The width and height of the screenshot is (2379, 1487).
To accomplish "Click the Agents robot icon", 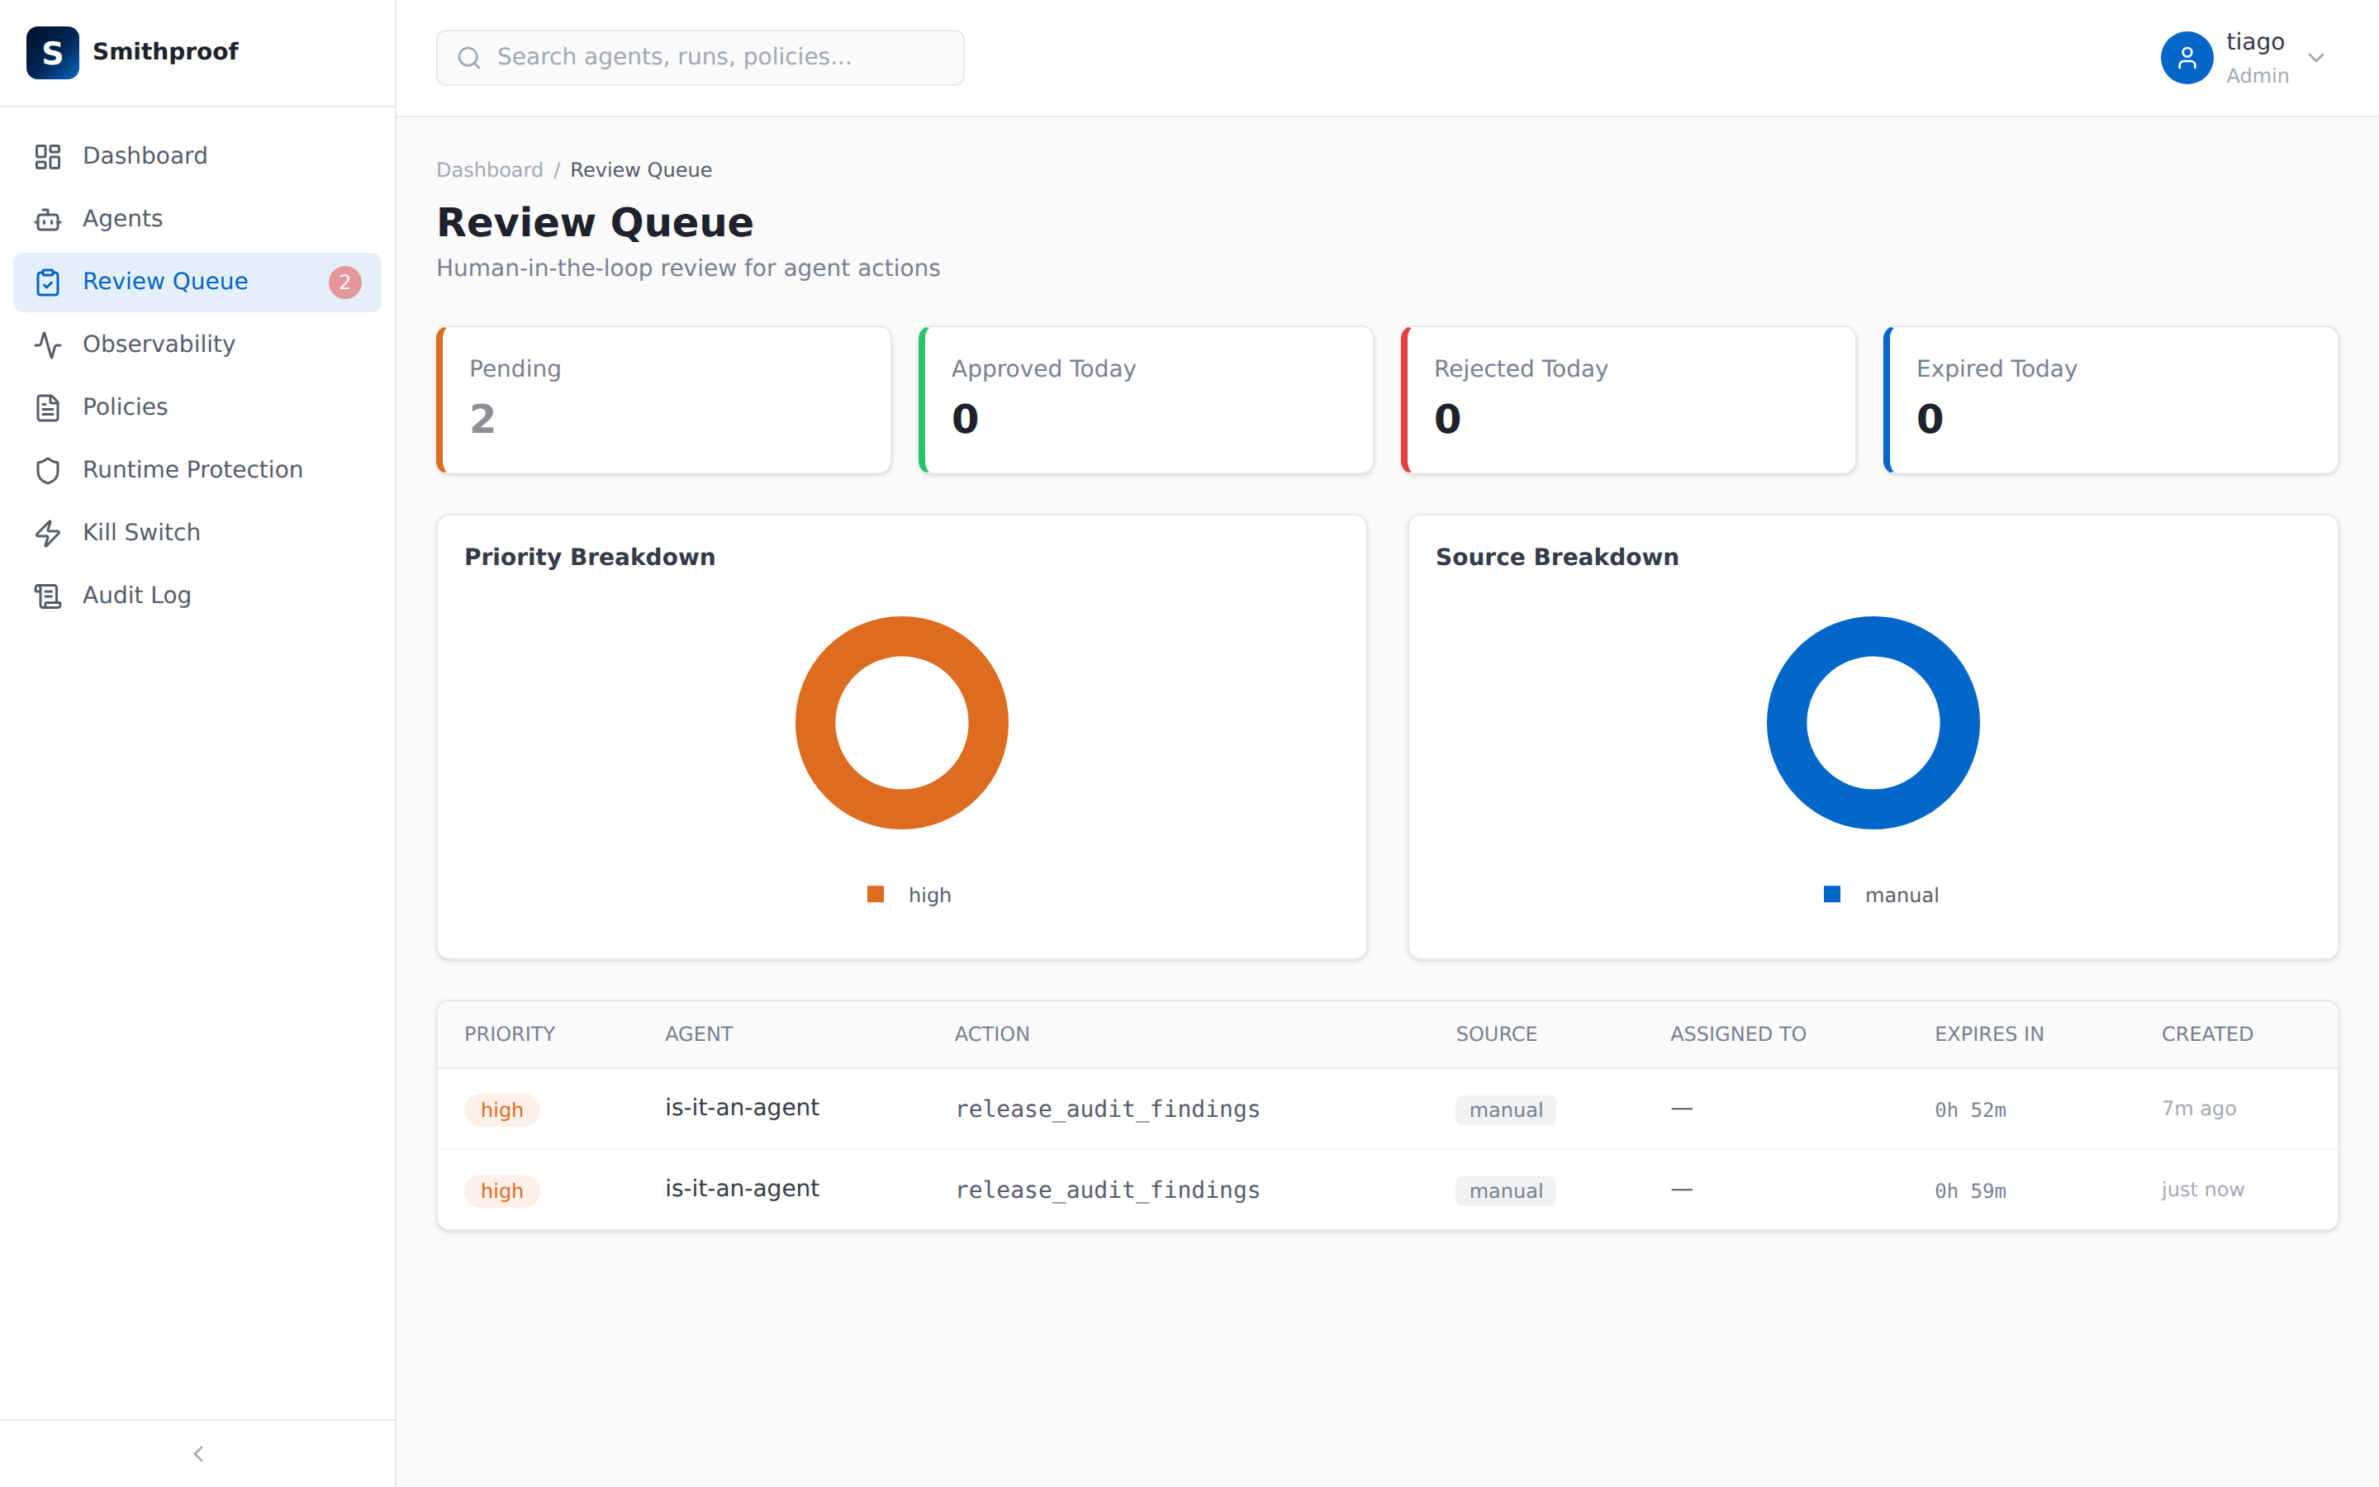I will coord(48,219).
